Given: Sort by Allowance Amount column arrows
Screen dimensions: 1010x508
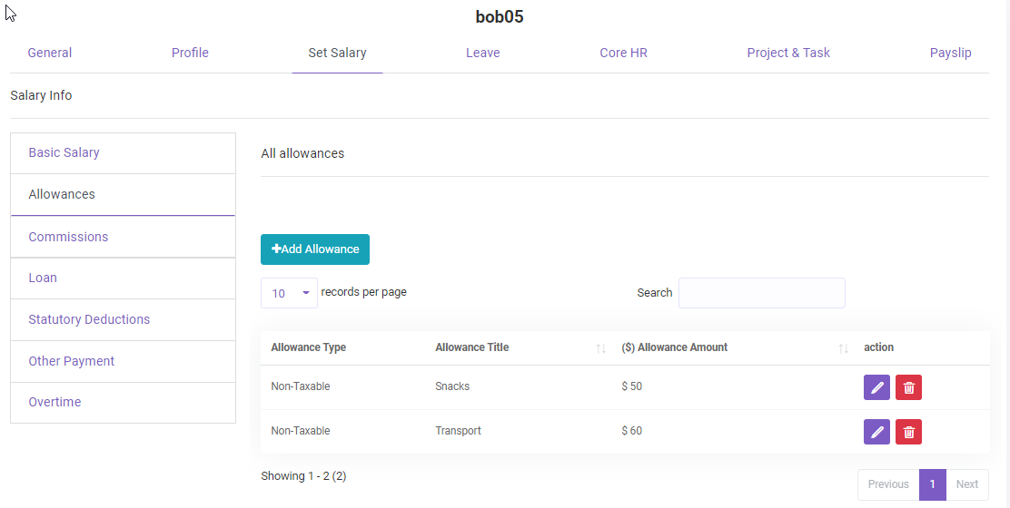Looking at the screenshot, I should [843, 348].
